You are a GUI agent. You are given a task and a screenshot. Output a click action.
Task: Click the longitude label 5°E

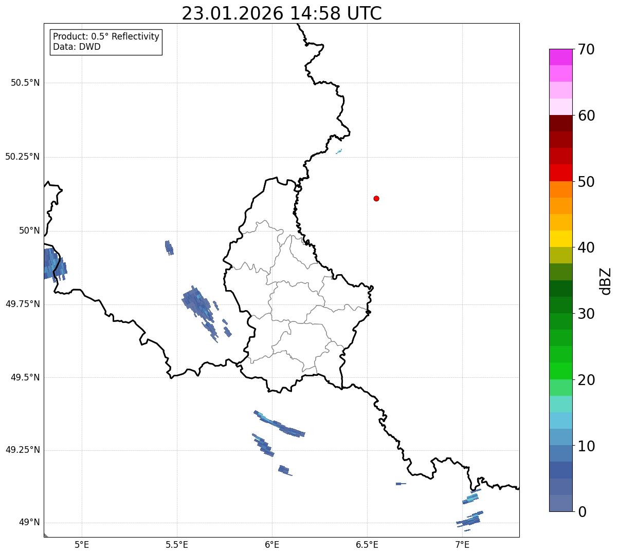pos(82,544)
